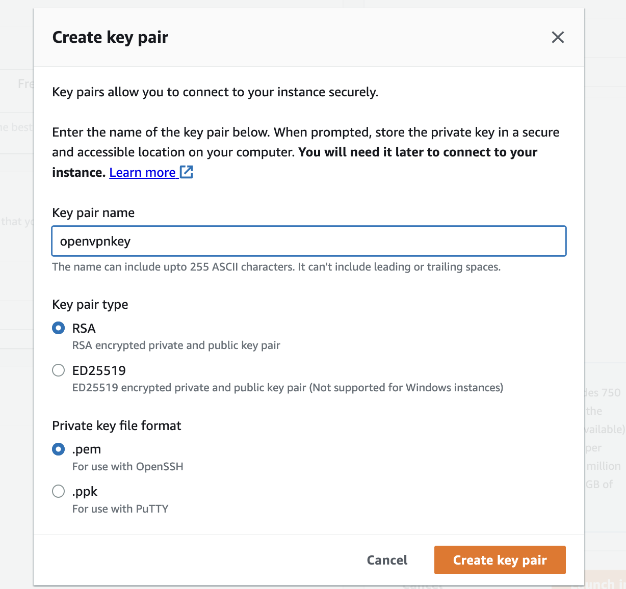Click the RSA encrypted key pair description
This screenshot has height=589, width=626.
coord(176,345)
